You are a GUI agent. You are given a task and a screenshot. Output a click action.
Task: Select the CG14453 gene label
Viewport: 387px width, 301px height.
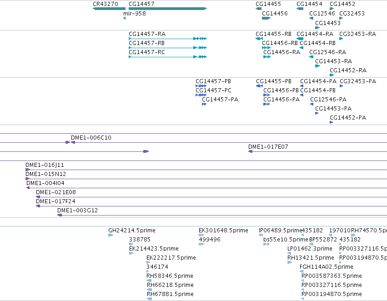point(328,23)
